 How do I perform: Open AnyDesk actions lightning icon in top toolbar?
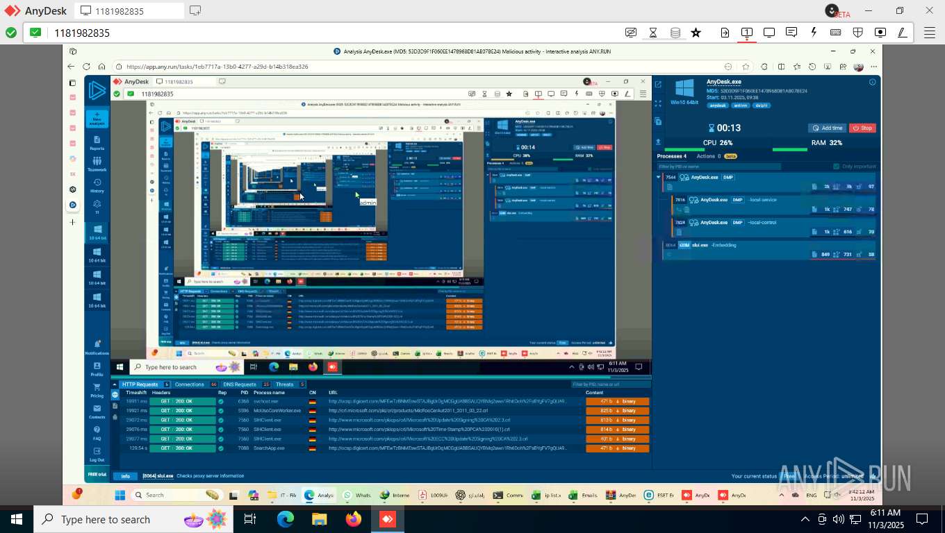pyautogui.click(x=814, y=33)
